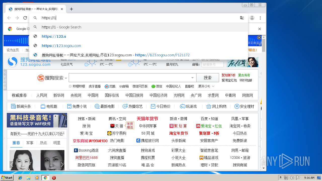Close the banner ad with round X

259,37
